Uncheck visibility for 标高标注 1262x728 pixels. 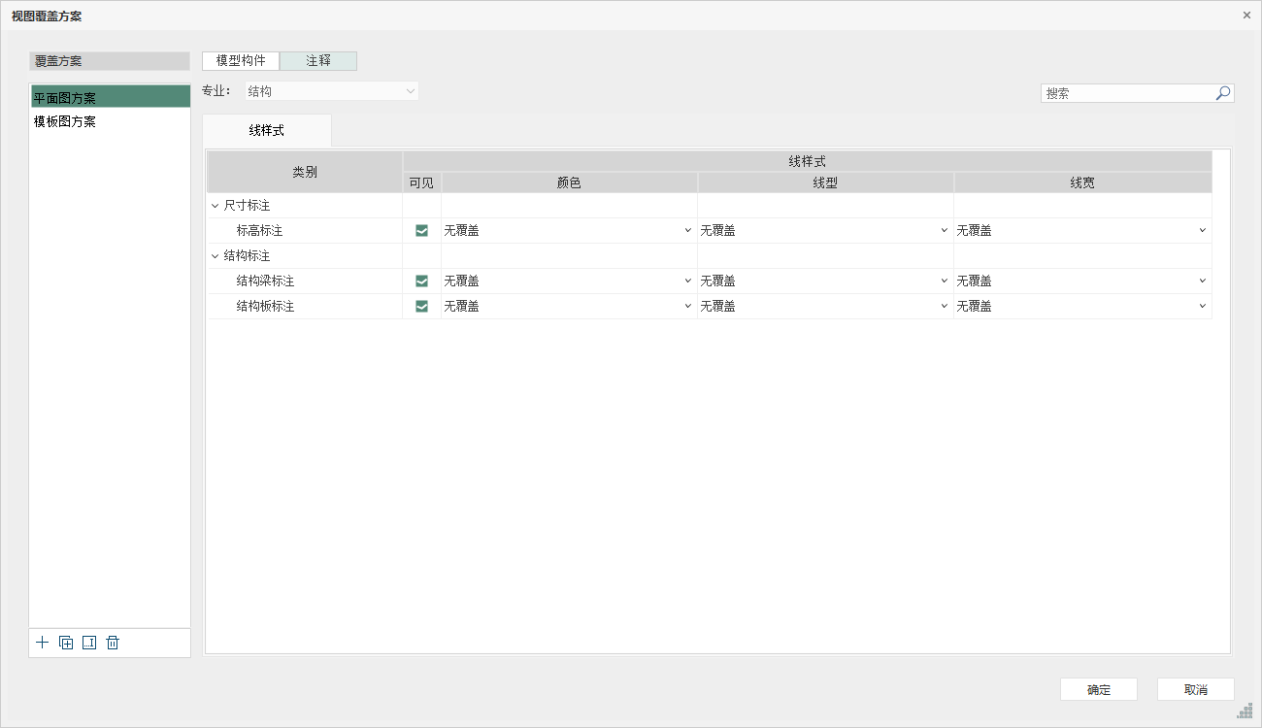(421, 231)
